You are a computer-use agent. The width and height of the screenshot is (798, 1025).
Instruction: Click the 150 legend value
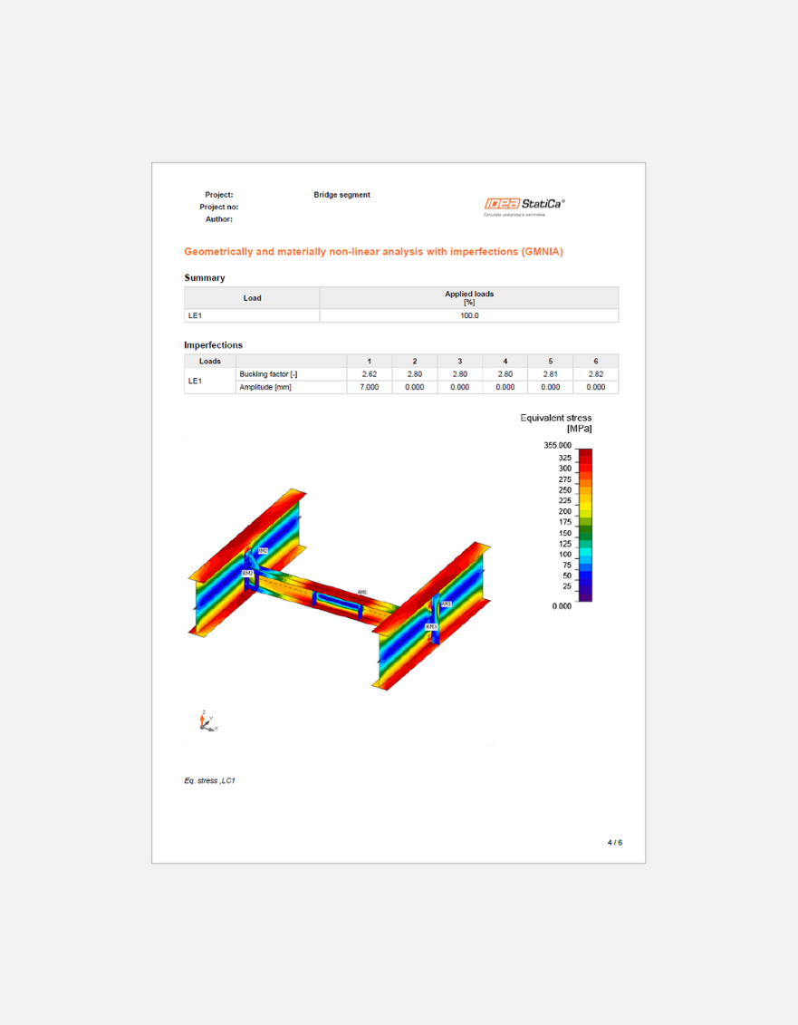coord(564,534)
